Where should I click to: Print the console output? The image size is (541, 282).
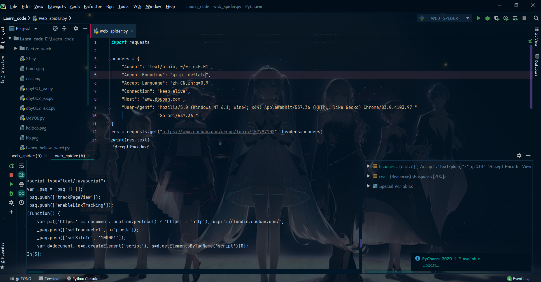pyautogui.click(x=22, y=184)
